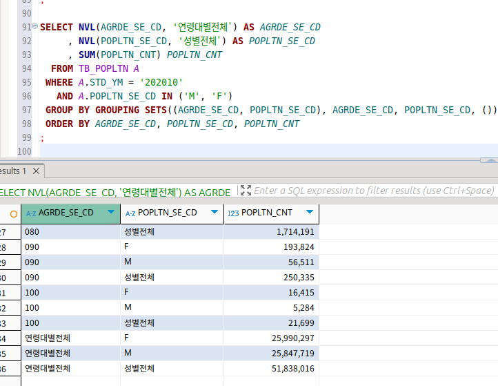498x386 pixels.
Task: Click the POPLTN_CNT numeric type icon
Action: [x=233, y=213]
